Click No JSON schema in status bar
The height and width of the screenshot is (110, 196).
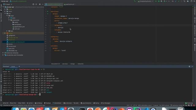(x=164, y=105)
